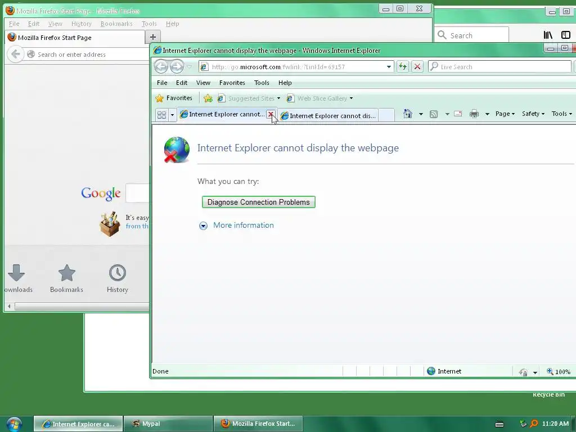Open the Favorites star button

coord(174,98)
